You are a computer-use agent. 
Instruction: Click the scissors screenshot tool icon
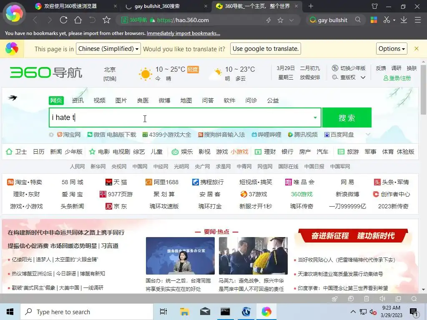point(387,20)
